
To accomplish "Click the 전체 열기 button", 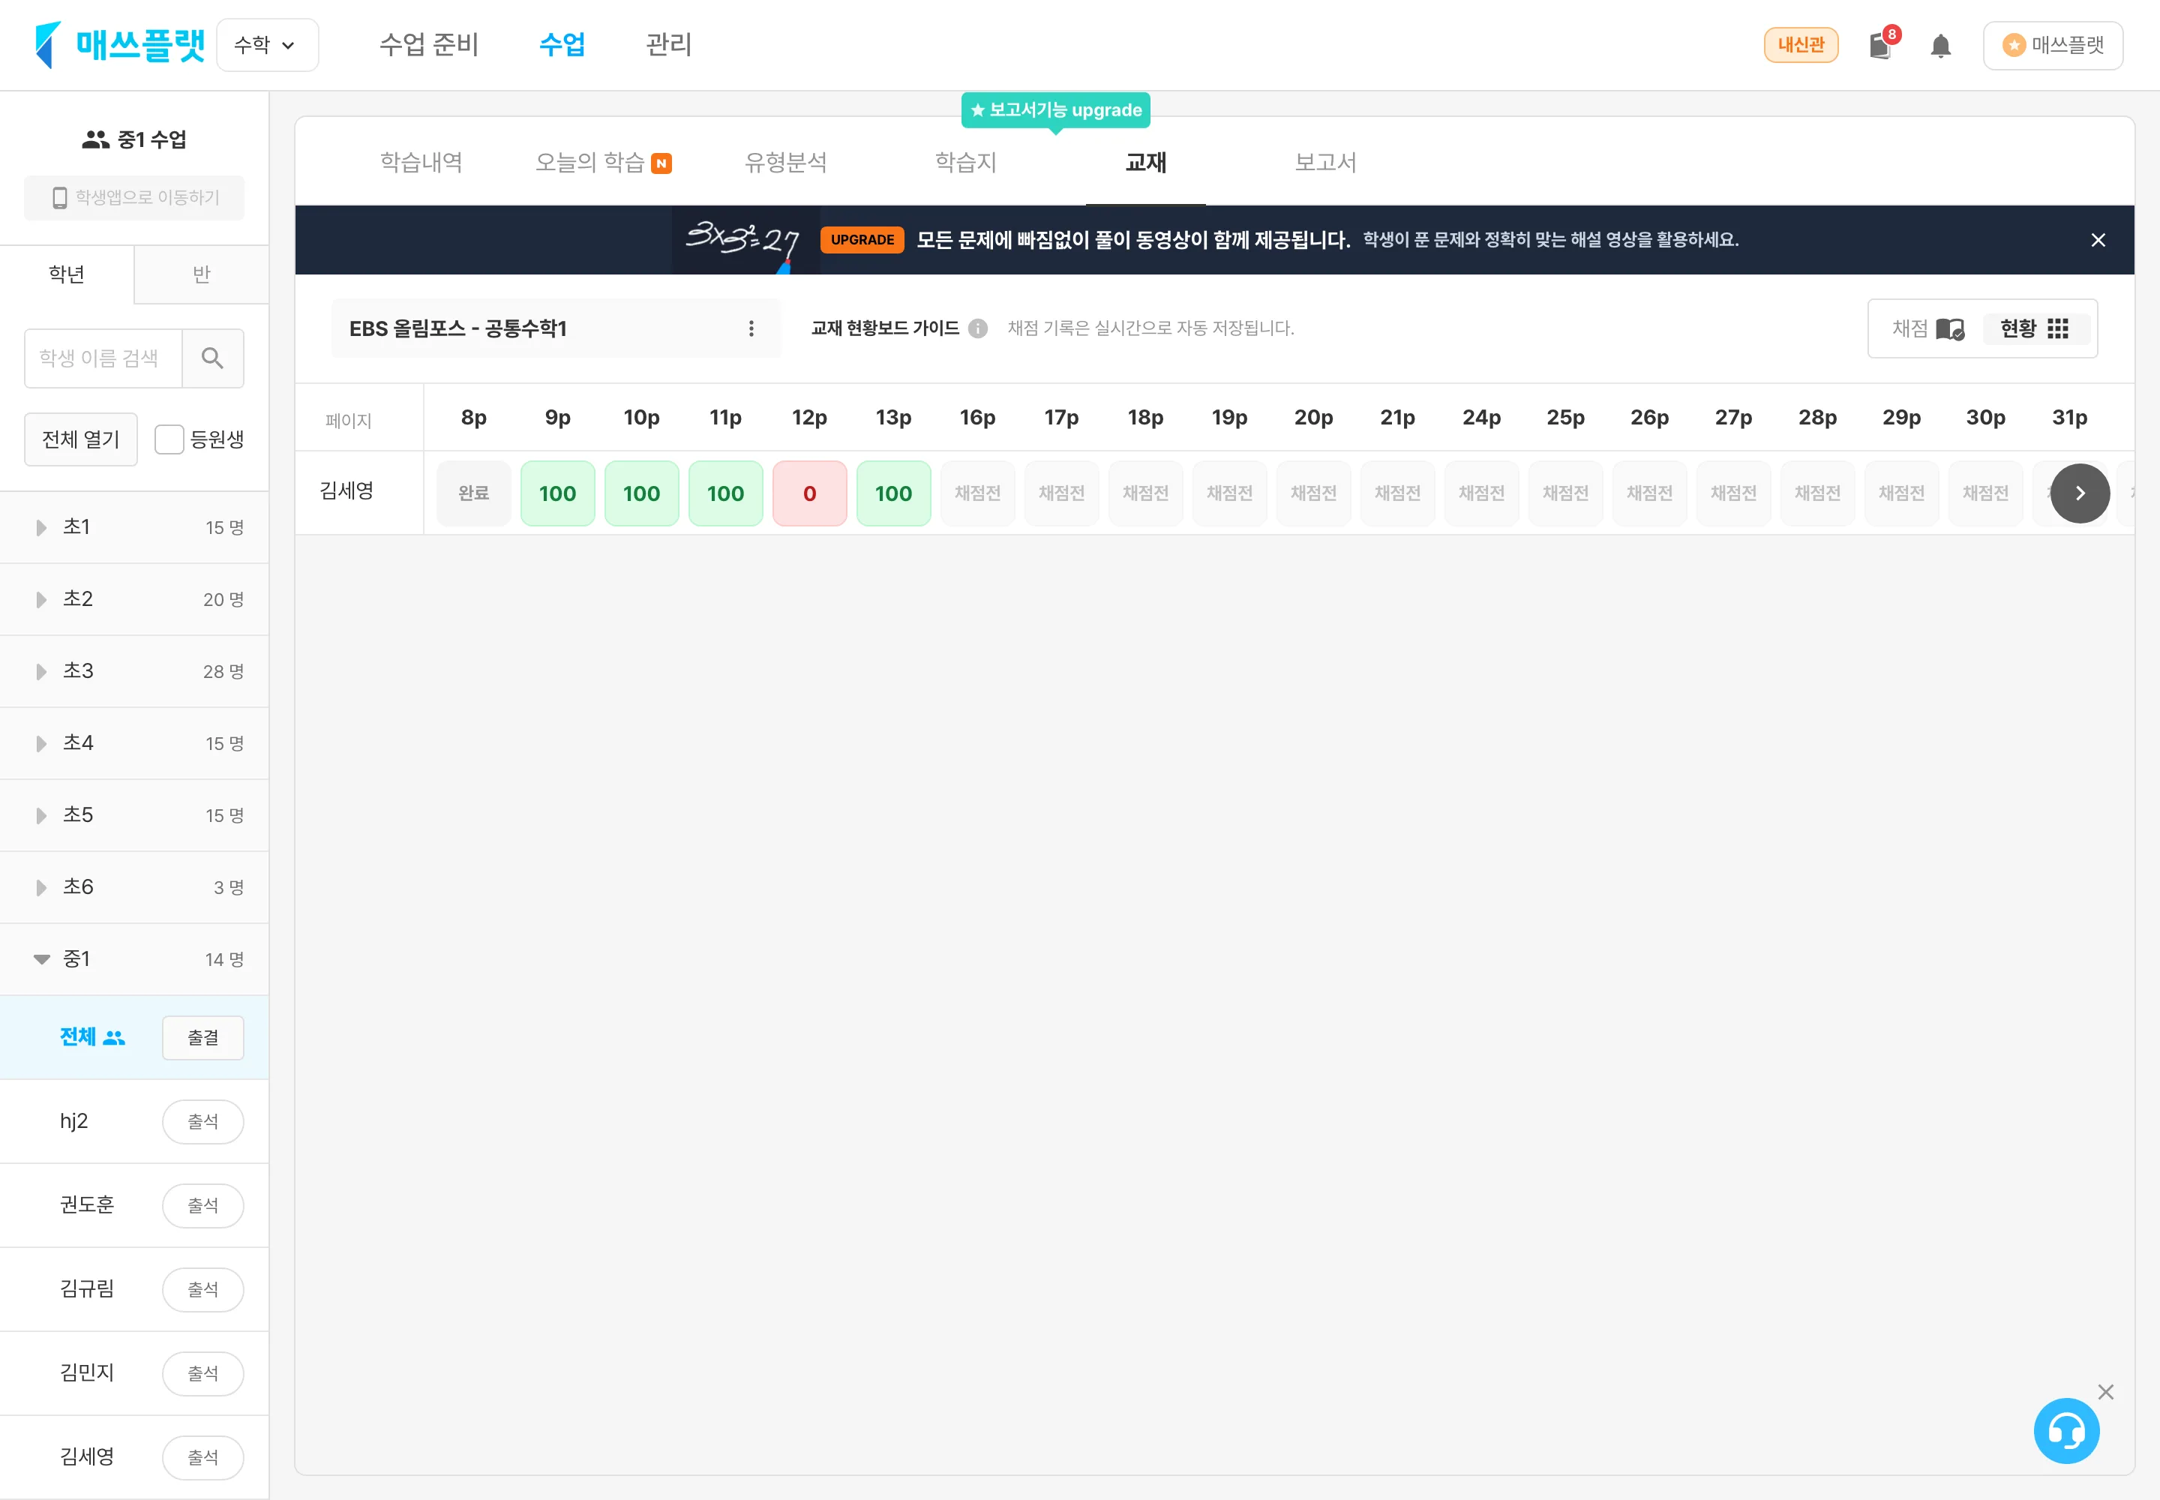I will [x=81, y=439].
